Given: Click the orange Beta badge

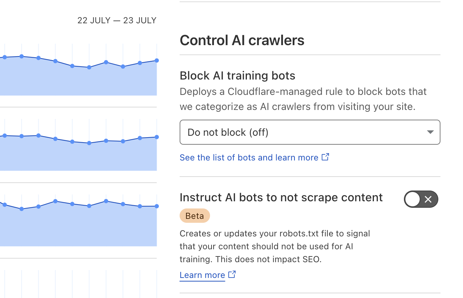Looking at the screenshot, I should [x=195, y=216].
